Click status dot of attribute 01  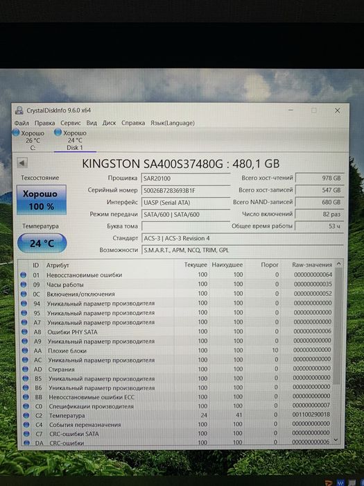23,275
